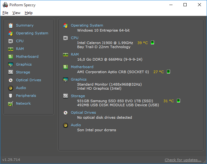The image size is (207, 164).
Task: Click the Bay Trail-D 22nm Technology text
Action: (x=104, y=47)
